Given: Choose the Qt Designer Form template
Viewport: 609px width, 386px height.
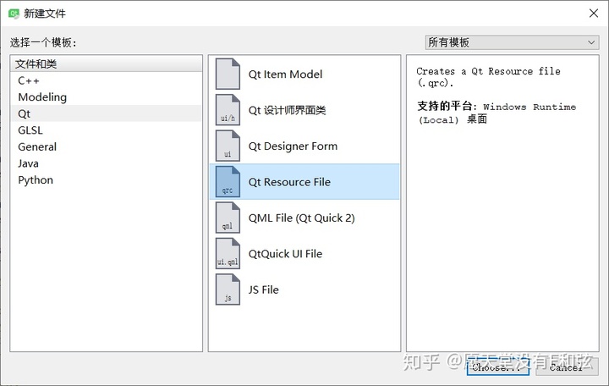Looking at the screenshot, I should point(304,146).
